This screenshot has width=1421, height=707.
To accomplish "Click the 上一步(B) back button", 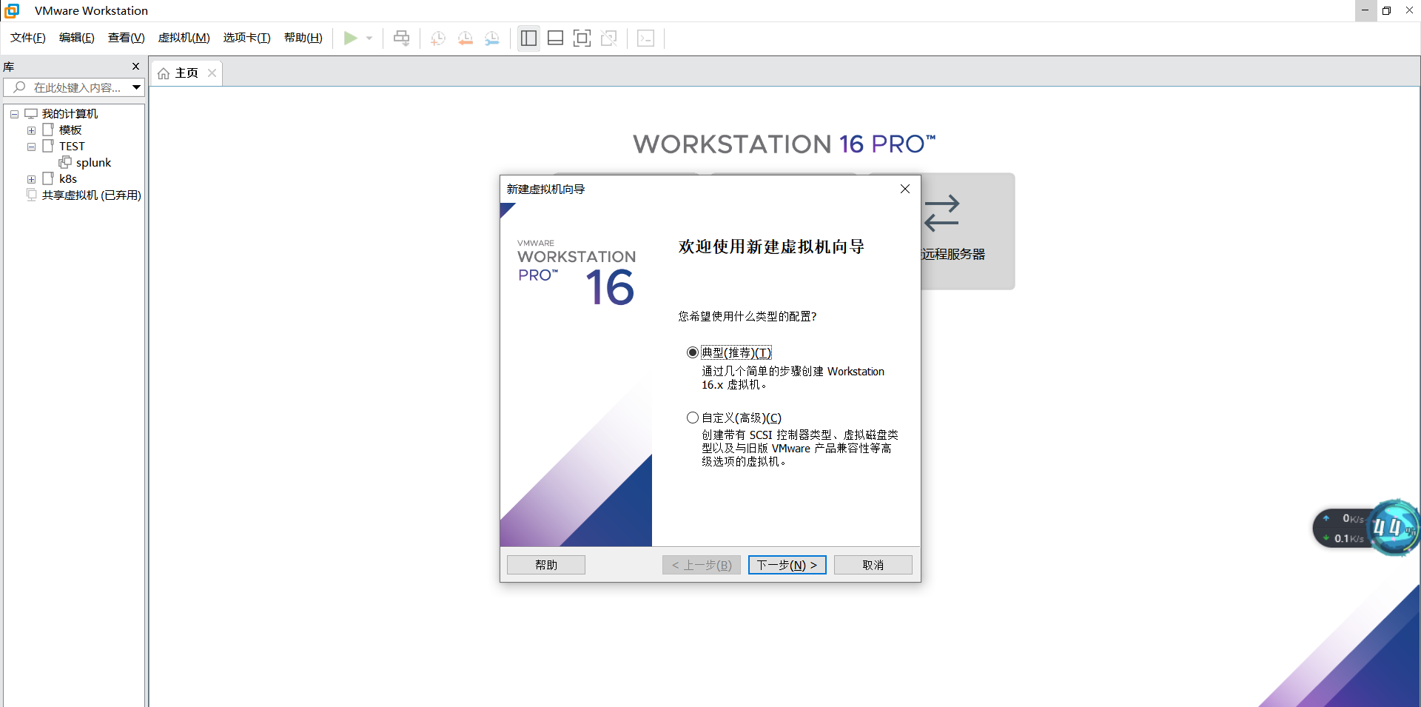I will pyautogui.click(x=702, y=565).
